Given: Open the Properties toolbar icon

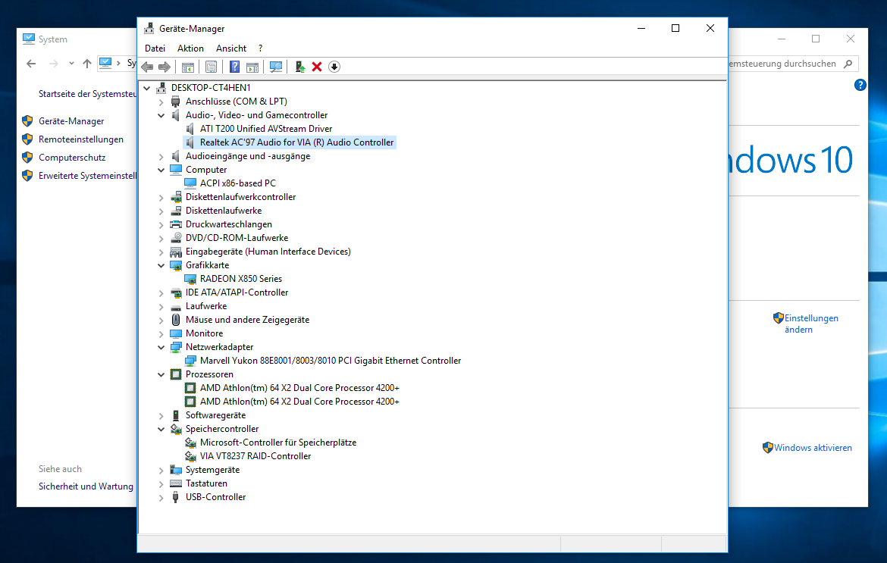Looking at the screenshot, I should coord(211,67).
